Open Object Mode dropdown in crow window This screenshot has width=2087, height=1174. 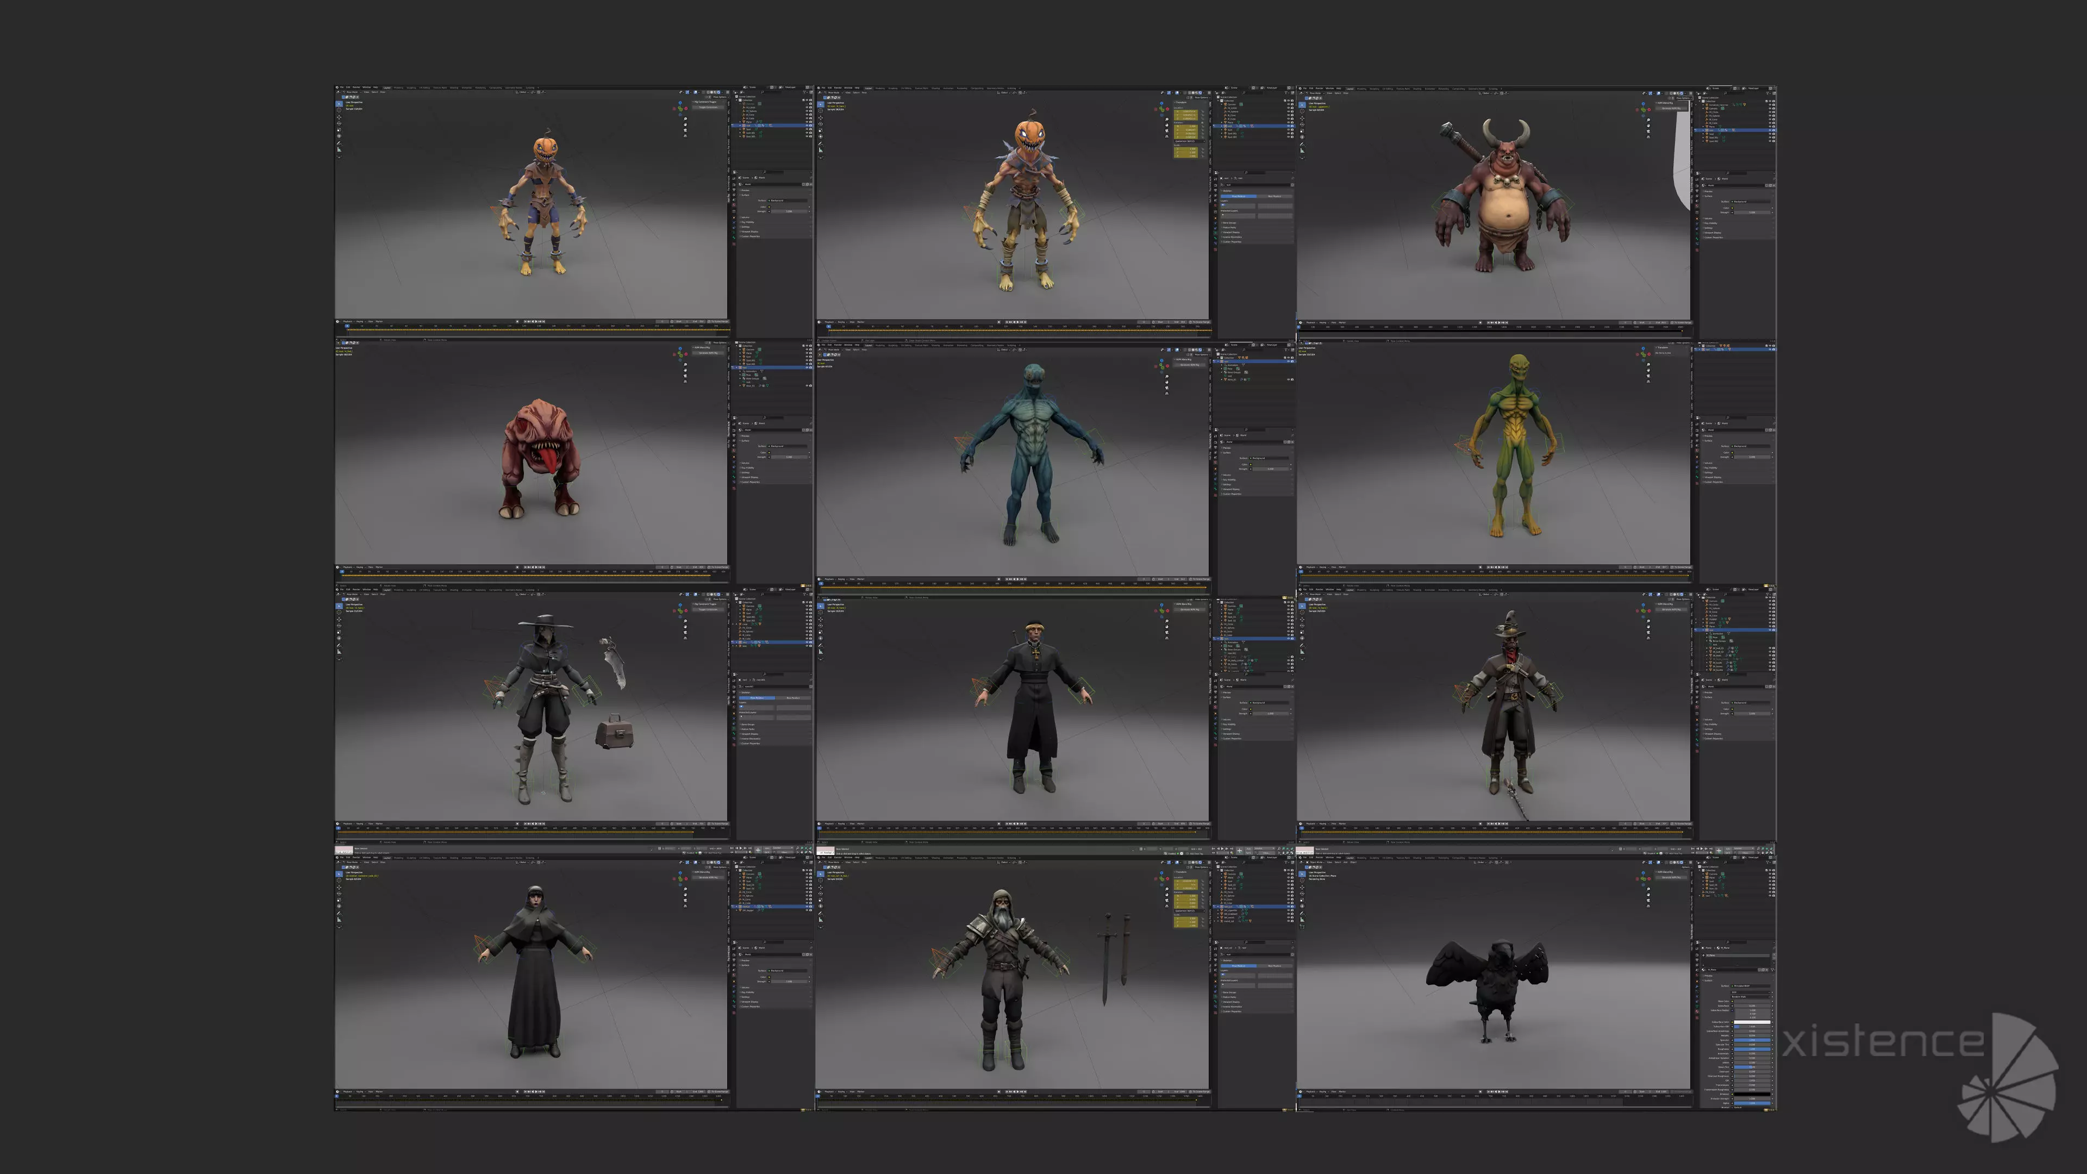pos(1316,862)
